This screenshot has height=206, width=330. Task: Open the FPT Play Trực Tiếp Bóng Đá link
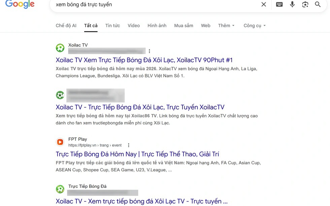click(x=137, y=154)
